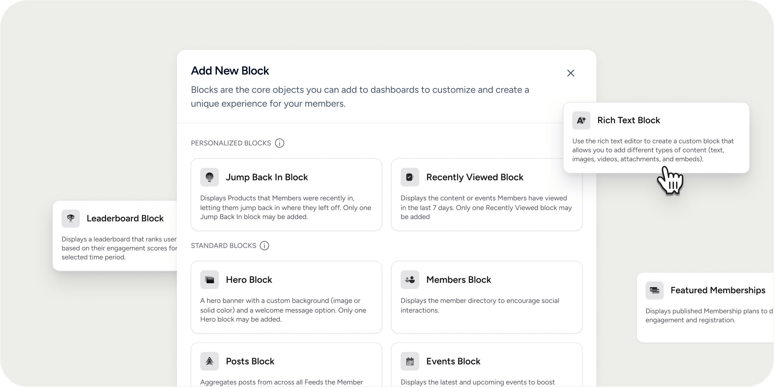Click the 'Add New Block' heading
This screenshot has width=774, height=387.
(x=230, y=70)
